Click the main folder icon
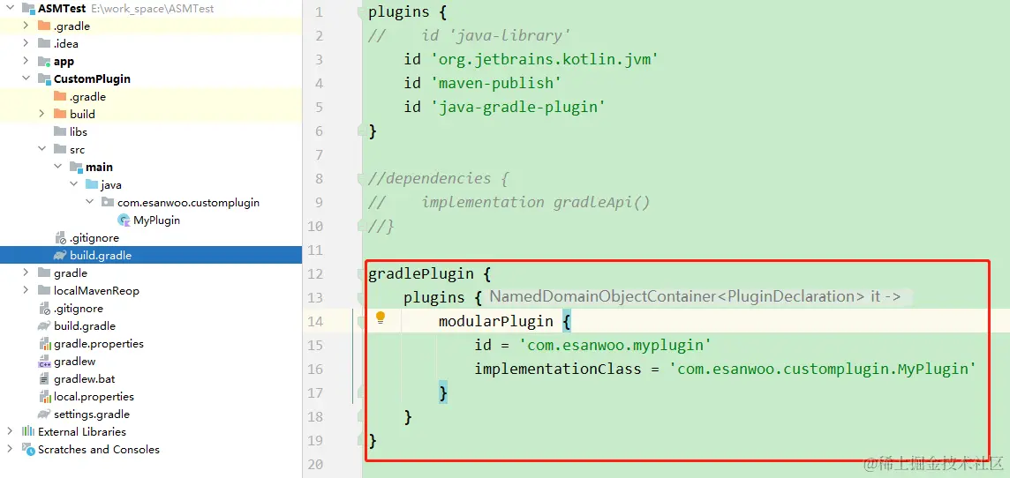 tap(76, 168)
